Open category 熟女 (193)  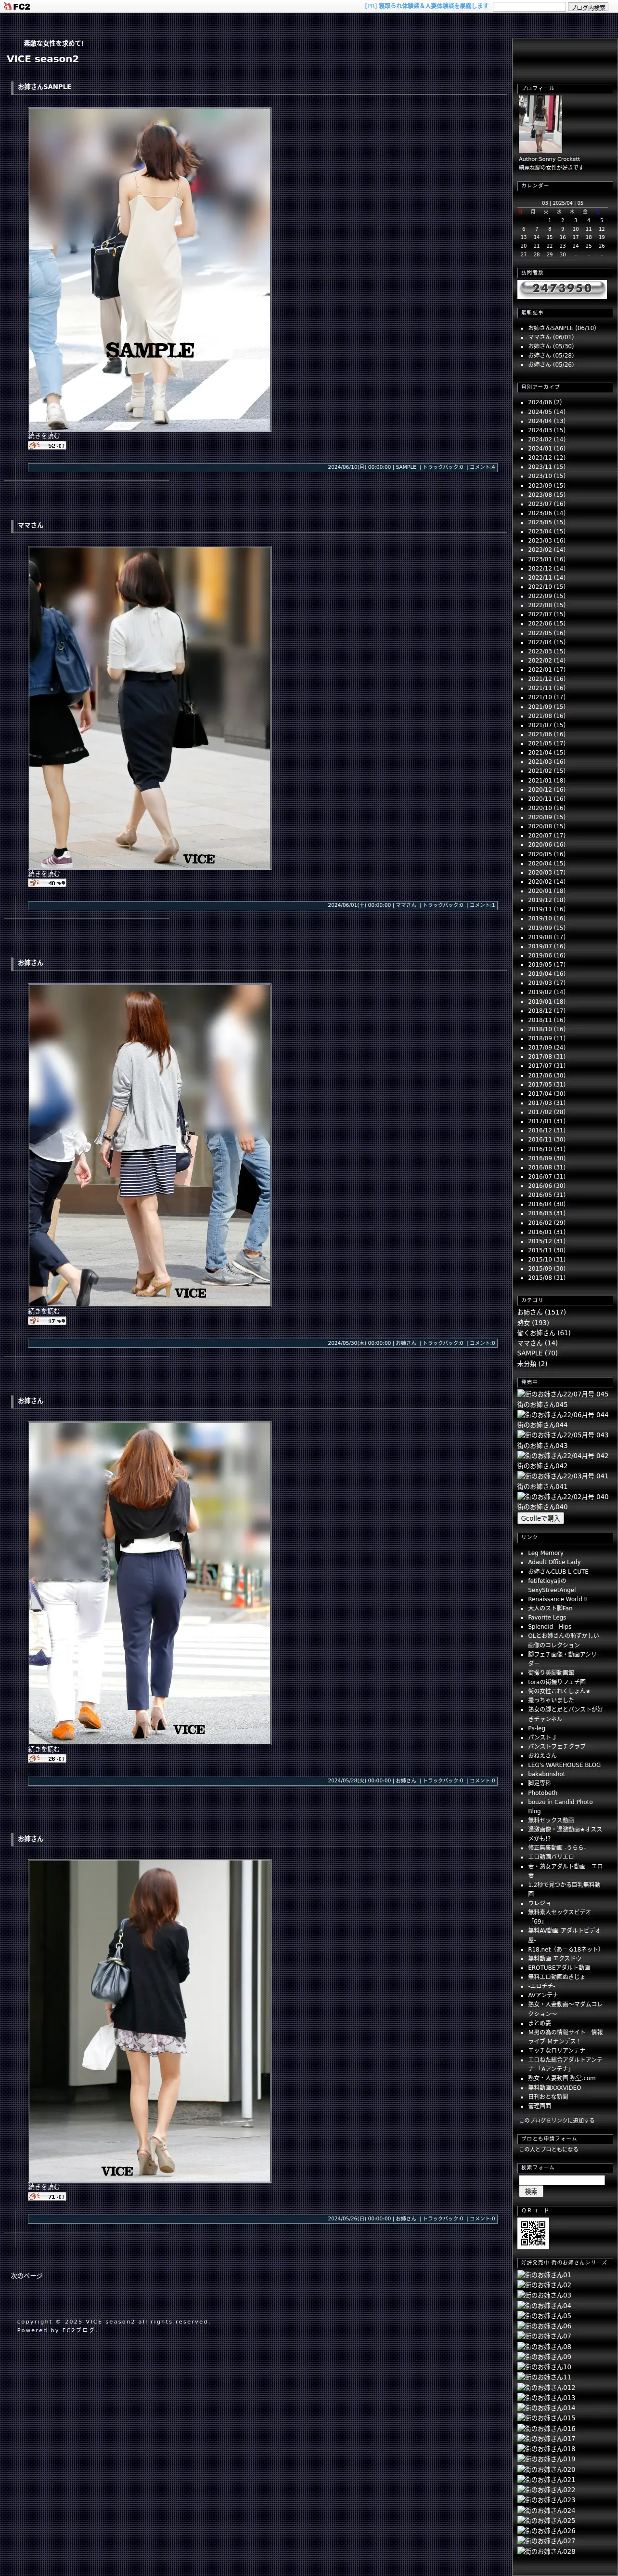(533, 1322)
